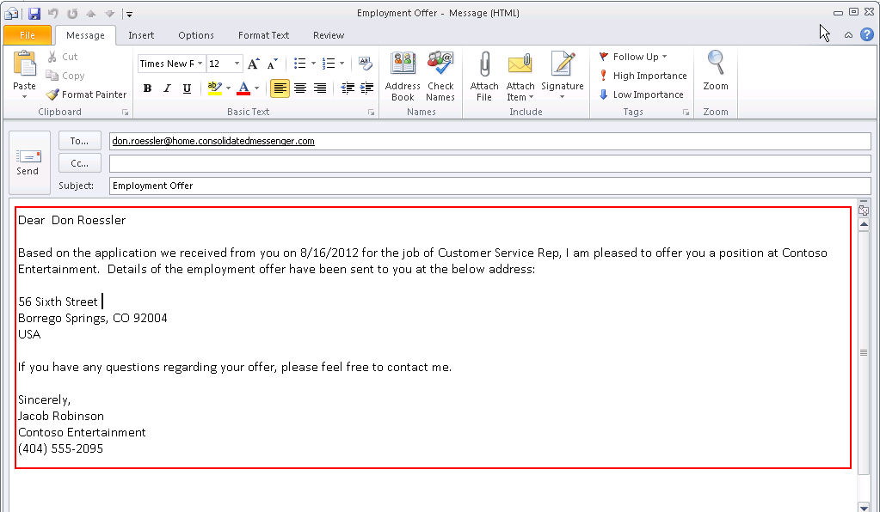Click the To... recipients button
This screenshot has width=880, height=512.
80,141
